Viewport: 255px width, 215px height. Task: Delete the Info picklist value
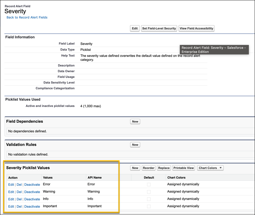[x=19, y=199]
